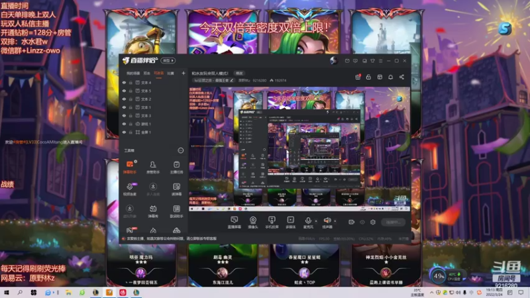Collapse the 工具箱 toolbox panel
Screen dimensions: 530x298
click(x=180, y=150)
